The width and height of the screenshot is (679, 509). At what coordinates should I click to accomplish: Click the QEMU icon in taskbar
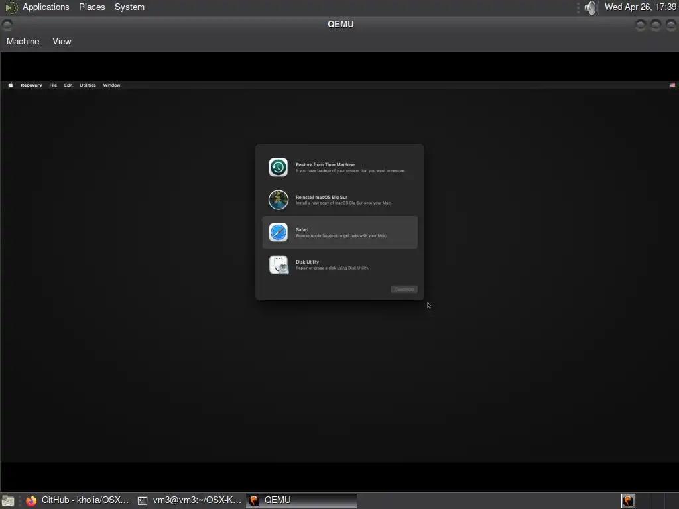click(x=254, y=500)
